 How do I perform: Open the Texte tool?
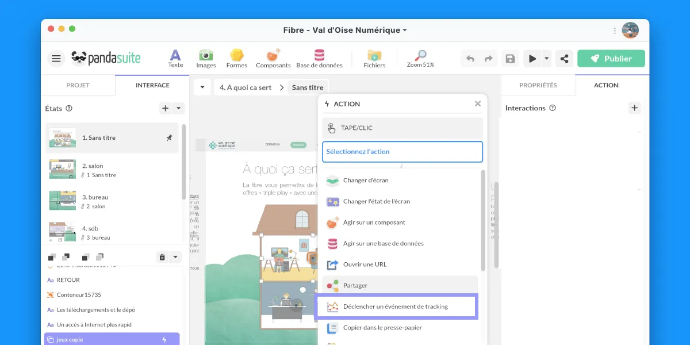click(x=175, y=58)
